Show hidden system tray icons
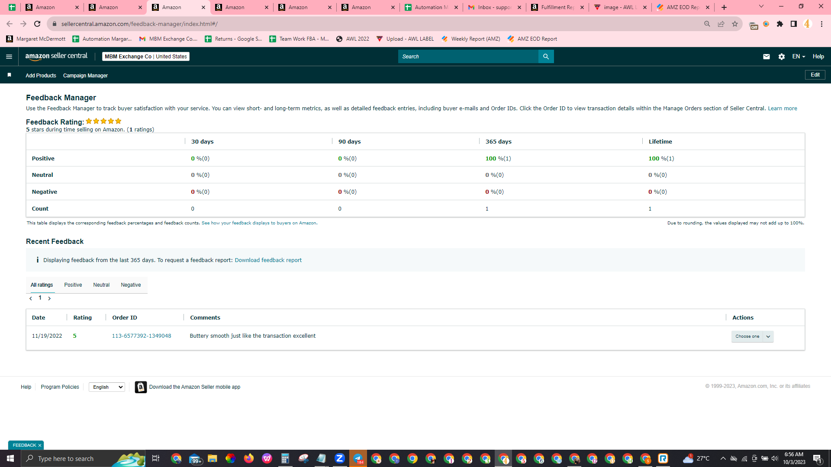Image resolution: width=831 pixels, height=467 pixels. [723, 458]
